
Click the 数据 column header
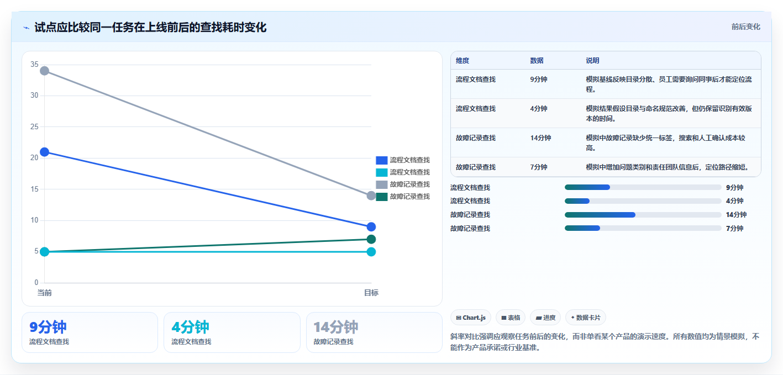point(537,61)
